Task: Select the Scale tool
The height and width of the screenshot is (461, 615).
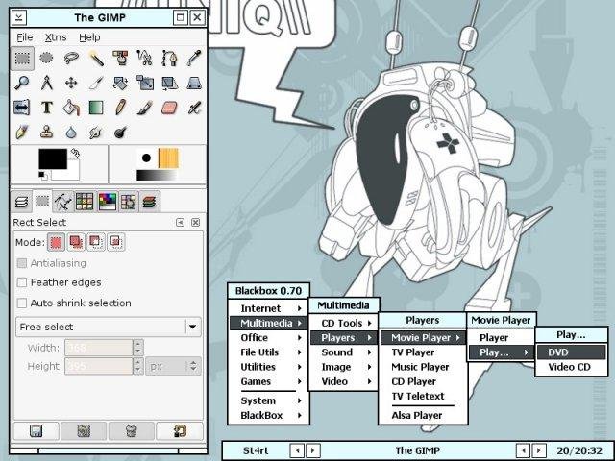Action: coord(145,83)
